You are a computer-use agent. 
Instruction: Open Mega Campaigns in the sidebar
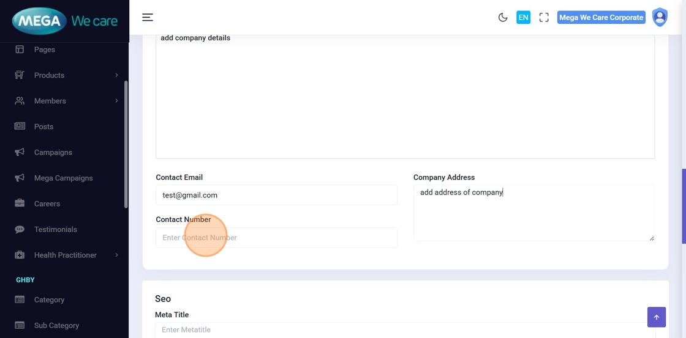[63, 178]
